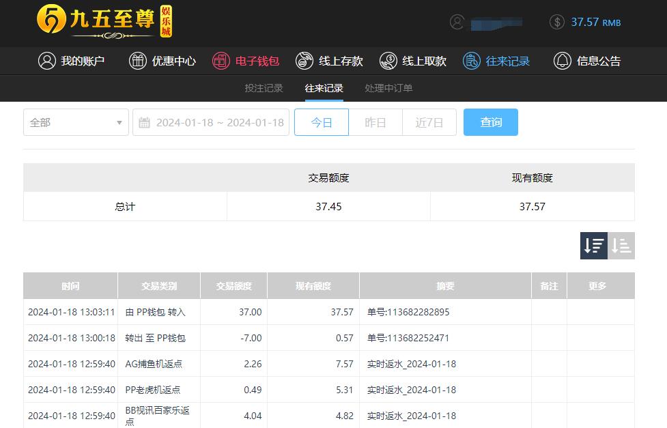Open 优惠中心 menu

[x=162, y=61]
